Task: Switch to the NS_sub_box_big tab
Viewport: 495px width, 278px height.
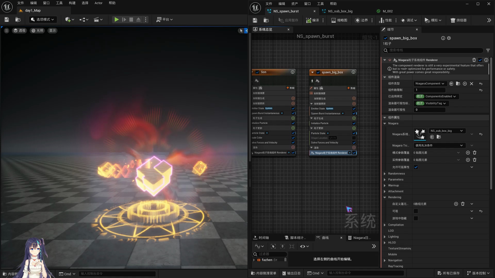Action: point(340,11)
